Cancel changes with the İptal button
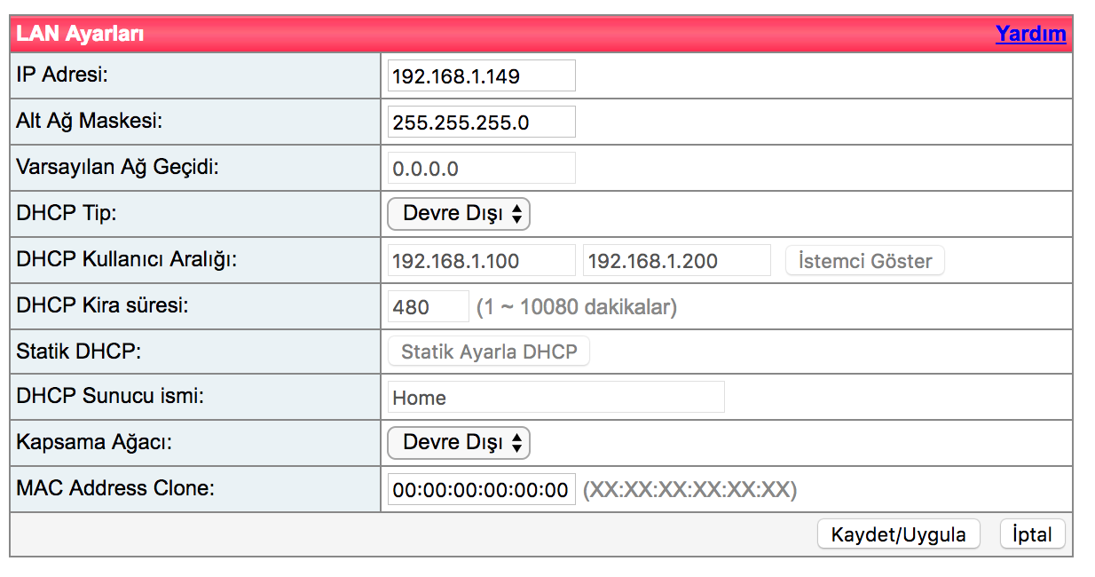 [x=1032, y=534]
